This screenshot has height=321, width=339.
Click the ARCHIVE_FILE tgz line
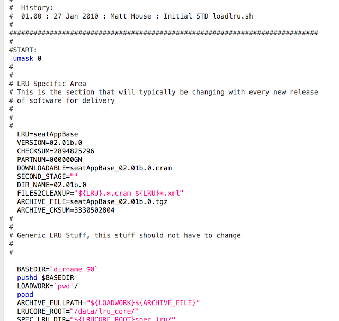(x=92, y=201)
